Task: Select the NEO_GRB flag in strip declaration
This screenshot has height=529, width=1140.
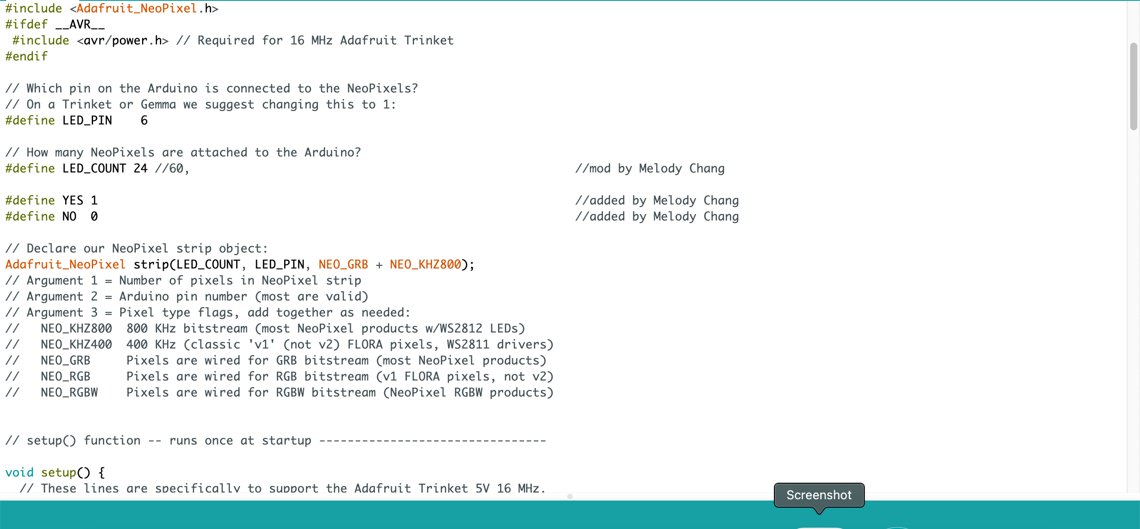Action: [343, 264]
